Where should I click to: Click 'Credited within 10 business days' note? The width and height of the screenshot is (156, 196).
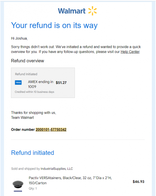34,92
